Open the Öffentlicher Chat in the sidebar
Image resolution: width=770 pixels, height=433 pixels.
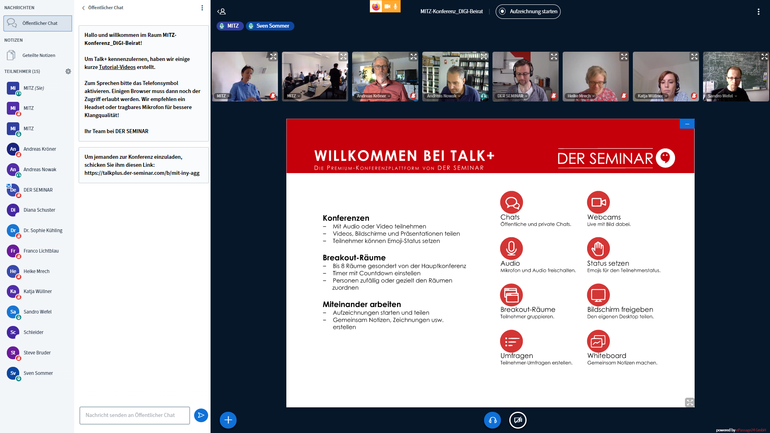pos(38,23)
